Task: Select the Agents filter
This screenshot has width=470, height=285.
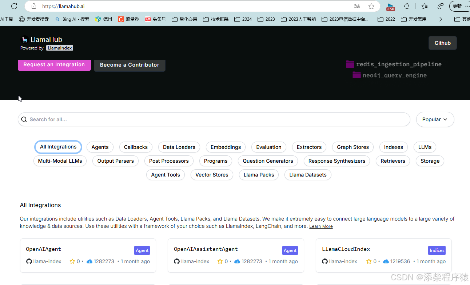Action: [100, 147]
